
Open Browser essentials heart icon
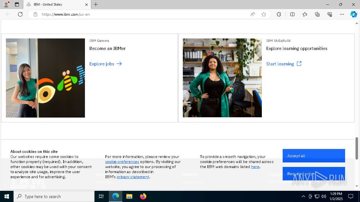coord(330,14)
